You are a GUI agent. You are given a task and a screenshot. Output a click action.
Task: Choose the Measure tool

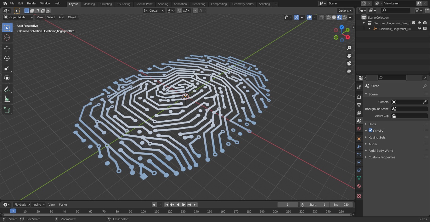pyautogui.click(x=7, y=99)
